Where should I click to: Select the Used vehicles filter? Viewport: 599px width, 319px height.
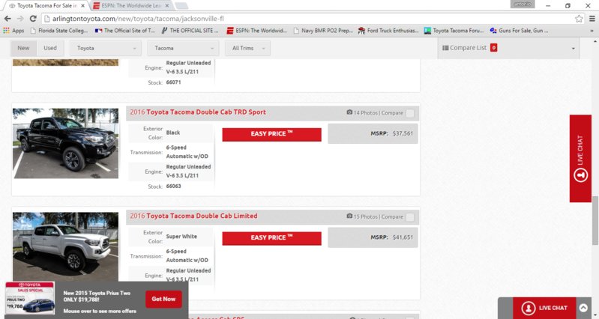coord(50,48)
